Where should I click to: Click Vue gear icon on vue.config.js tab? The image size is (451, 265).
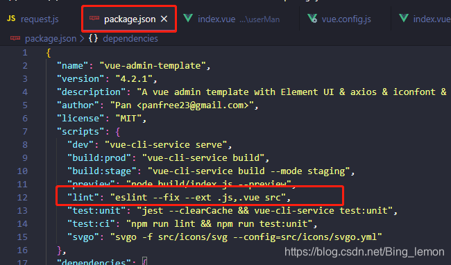312,19
